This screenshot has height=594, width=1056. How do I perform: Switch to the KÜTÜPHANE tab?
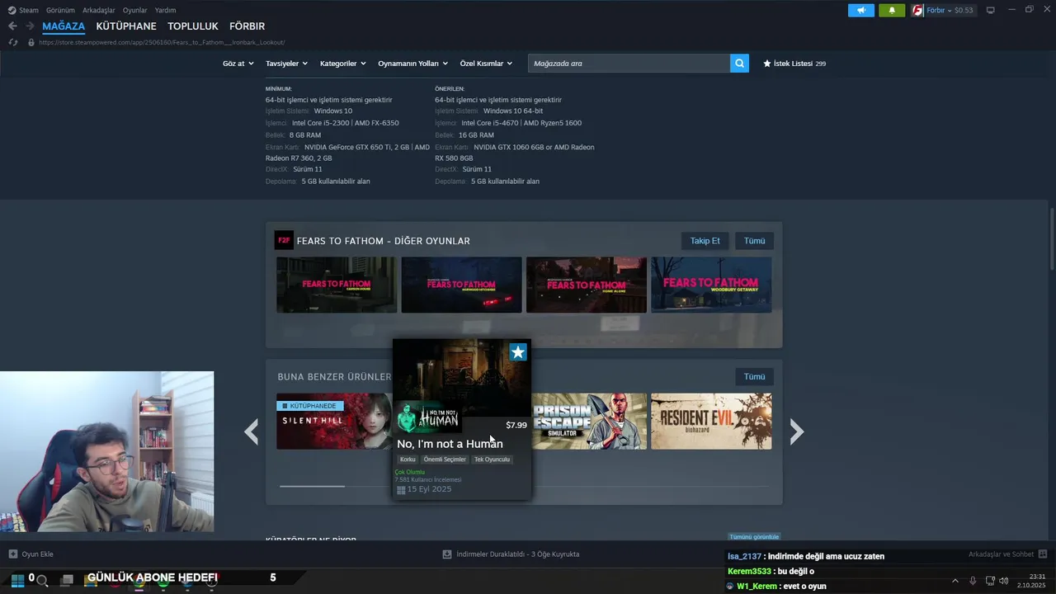click(126, 26)
